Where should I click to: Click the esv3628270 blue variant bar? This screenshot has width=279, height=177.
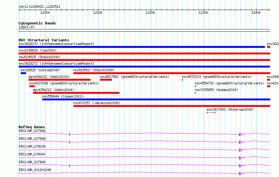(142, 47)
